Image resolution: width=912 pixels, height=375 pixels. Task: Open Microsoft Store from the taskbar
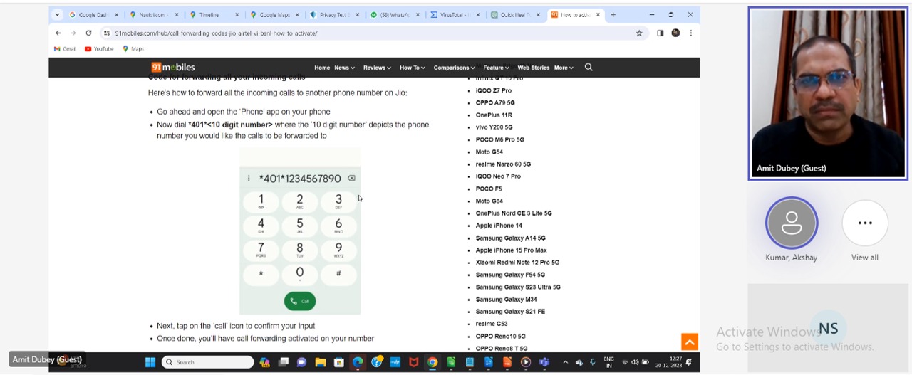coord(339,362)
